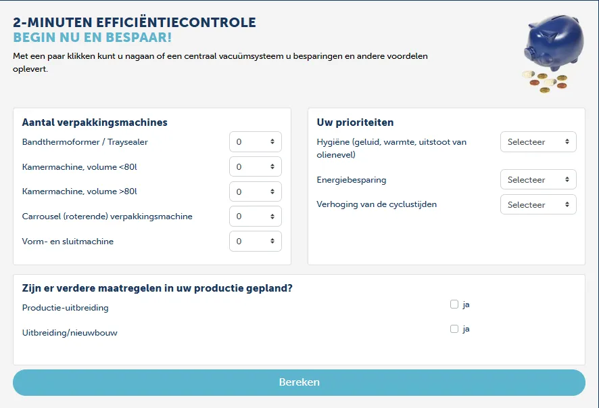599x408 pixels.
Task: Click the 'ja' label next to Uitbreiding/nieuwbouw
Action: [466, 330]
